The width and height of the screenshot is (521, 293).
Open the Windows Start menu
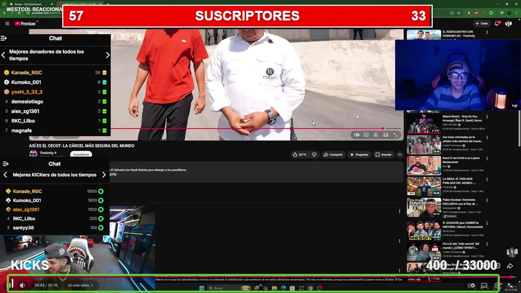tap(201, 288)
